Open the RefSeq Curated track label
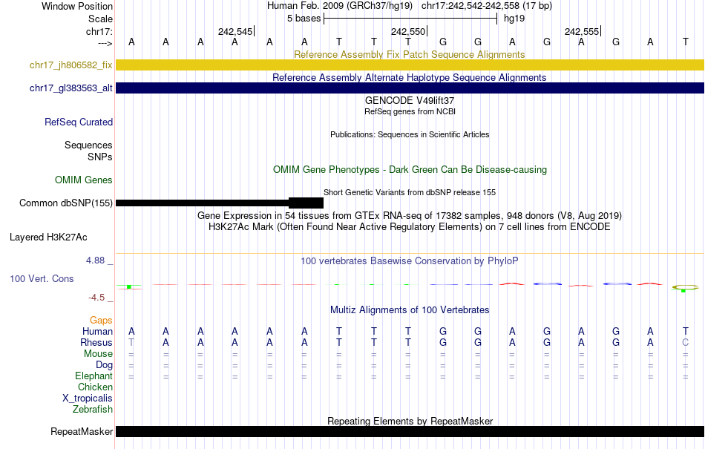The image size is (705, 449). (79, 122)
